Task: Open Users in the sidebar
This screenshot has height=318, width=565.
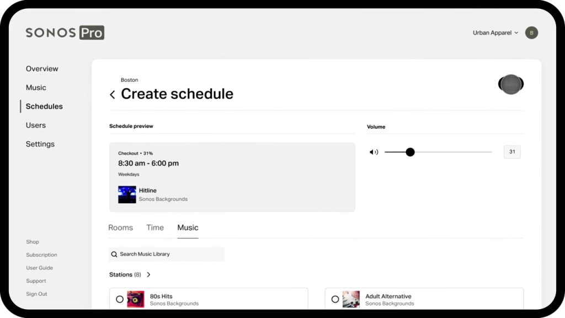Action: [36, 125]
